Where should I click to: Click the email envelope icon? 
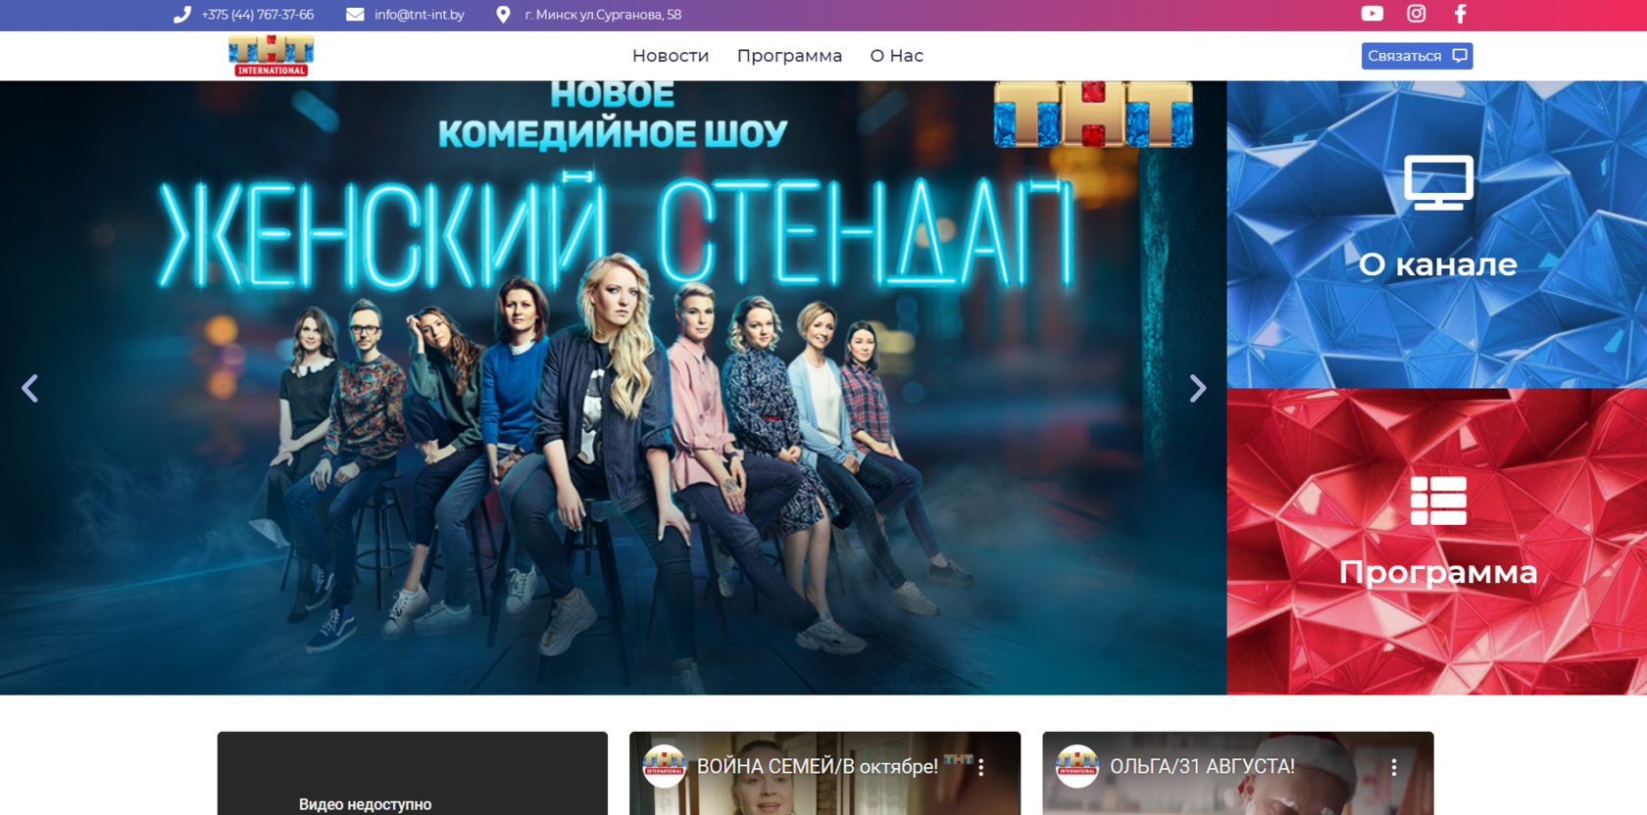(355, 15)
